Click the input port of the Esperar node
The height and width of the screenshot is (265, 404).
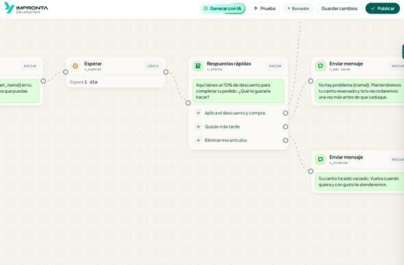[66, 72]
